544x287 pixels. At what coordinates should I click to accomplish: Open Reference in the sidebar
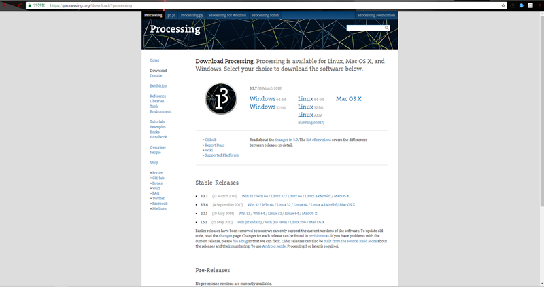click(x=158, y=96)
